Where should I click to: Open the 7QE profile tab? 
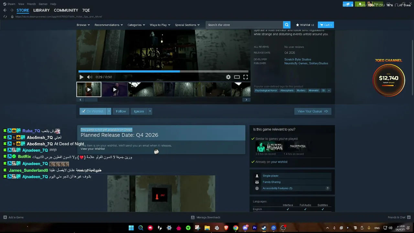click(86, 10)
